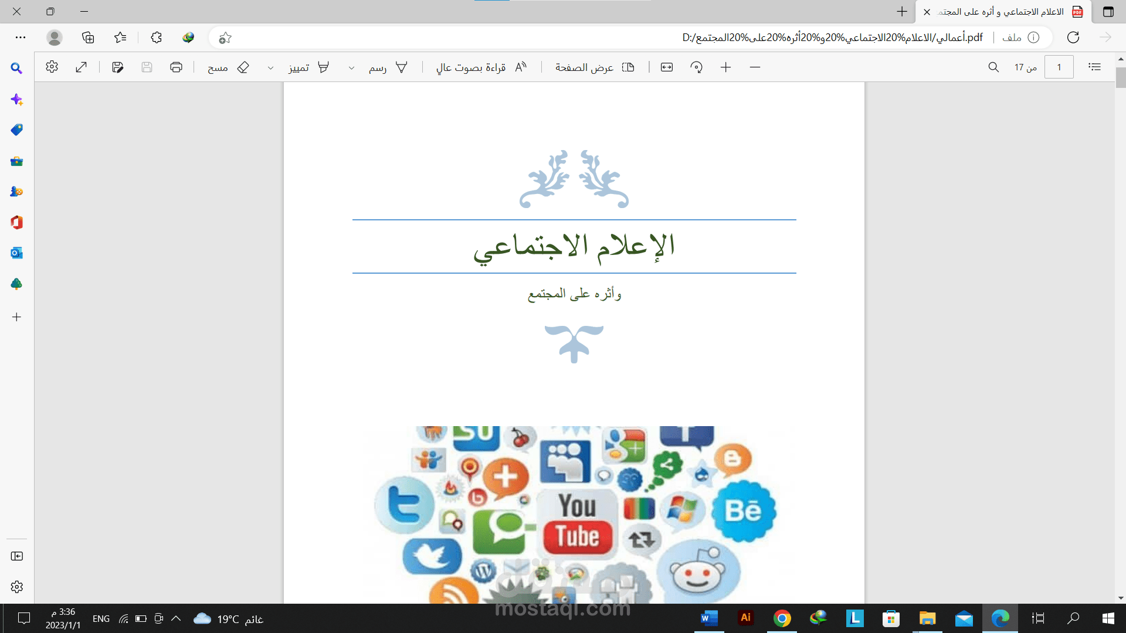This screenshot has height=633, width=1126.
Task: View site information (ملف) icon
Action: [1033, 38]
